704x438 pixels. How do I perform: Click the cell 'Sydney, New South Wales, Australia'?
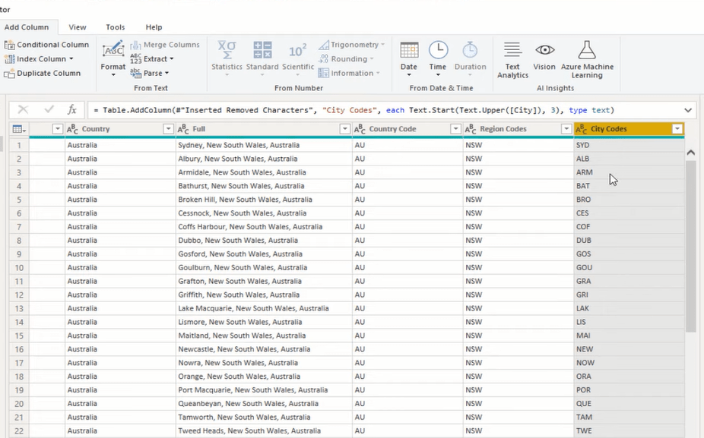pos(264,145)
